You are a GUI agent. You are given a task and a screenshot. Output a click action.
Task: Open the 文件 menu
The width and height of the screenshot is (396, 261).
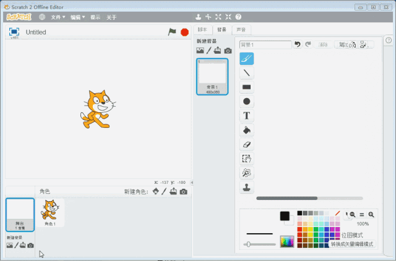(x=58, y=17)
